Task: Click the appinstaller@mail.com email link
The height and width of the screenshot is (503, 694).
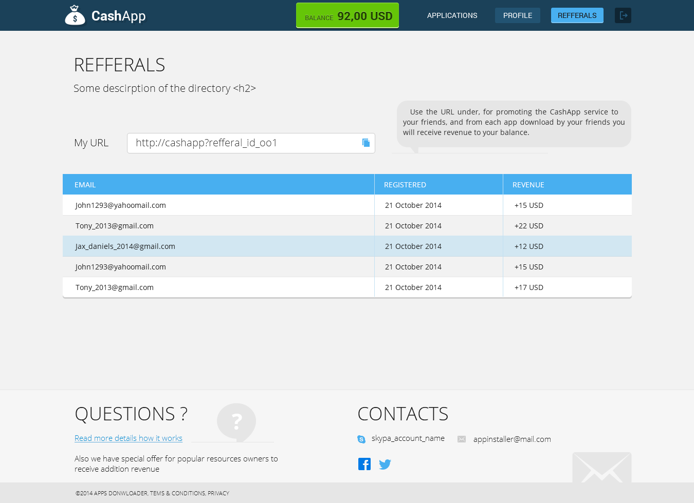Action: pos(512,439)
